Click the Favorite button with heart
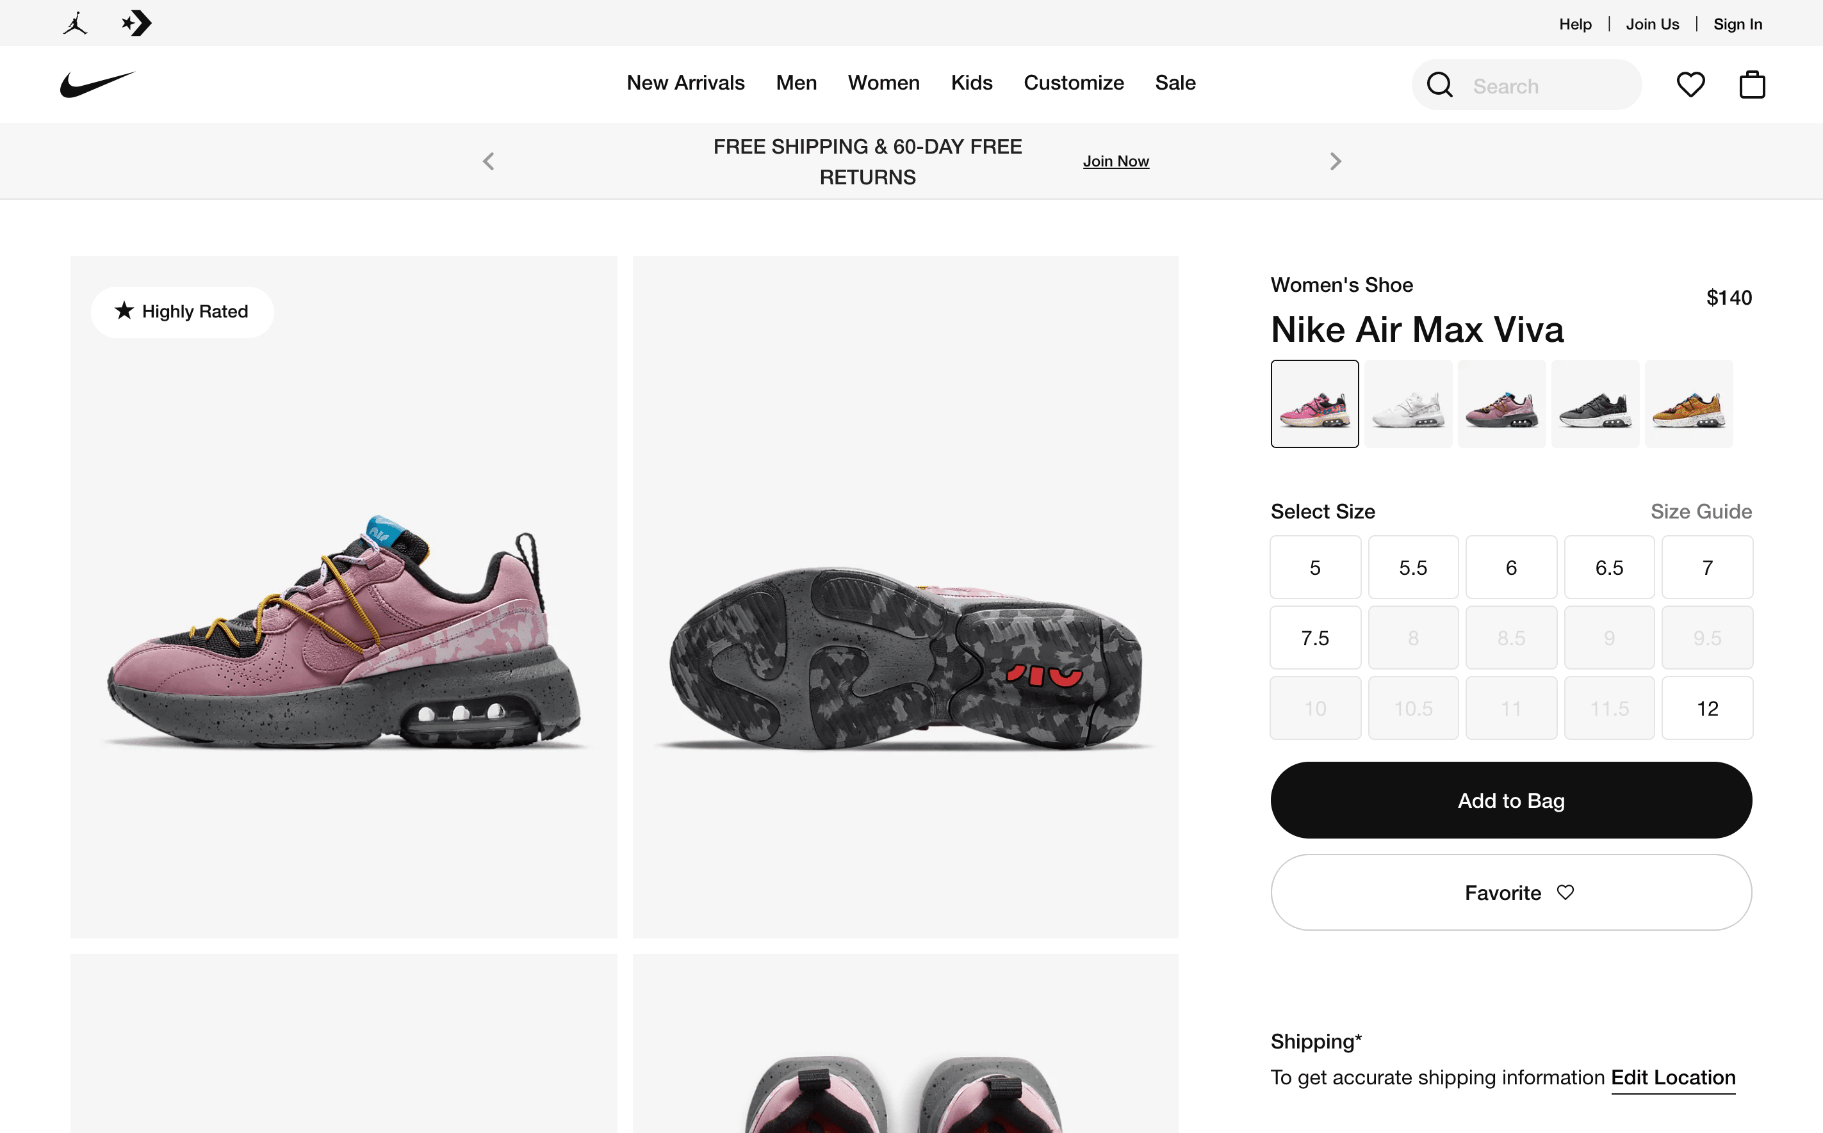Image resolution: width=1823 pixels, height=1133 pixels. coord(1510,892)
